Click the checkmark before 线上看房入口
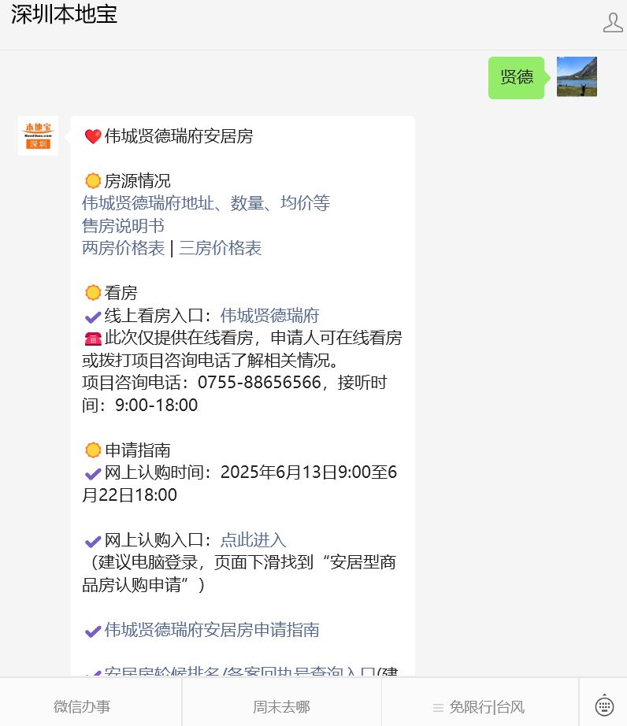627x726 pixels. click(x=93, y=317)
